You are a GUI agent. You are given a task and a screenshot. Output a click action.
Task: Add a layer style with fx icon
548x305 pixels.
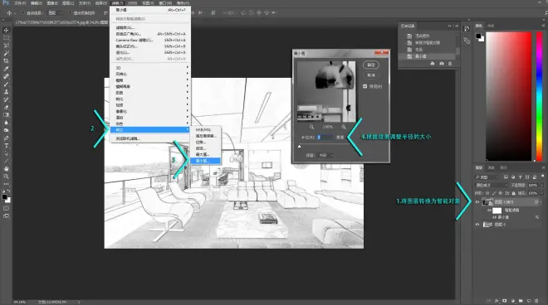pos(497,301)
